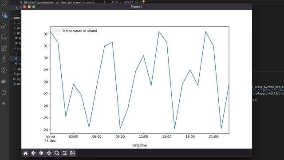Click the 32 tick label on y-axis
This screenshot has width=284, height=160.
[x=46, y=34]
